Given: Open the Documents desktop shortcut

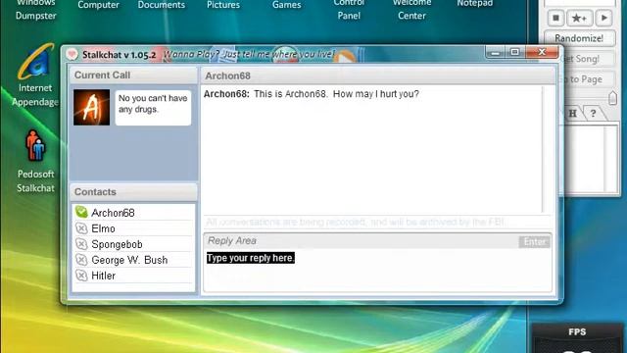Looking at the screenshot, I should (162, 5).
